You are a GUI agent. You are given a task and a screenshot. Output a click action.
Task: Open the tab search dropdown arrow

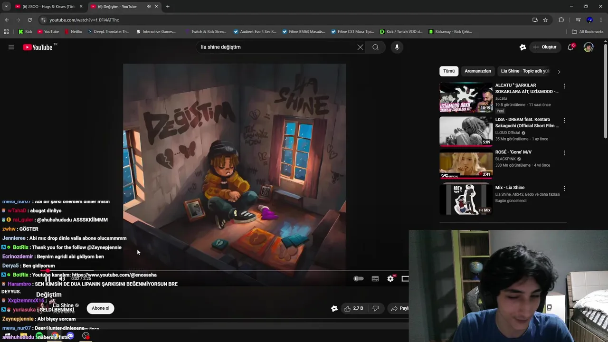click(6, 7)
